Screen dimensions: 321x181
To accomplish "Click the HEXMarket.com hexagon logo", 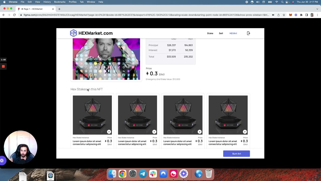I will point(73,33).
